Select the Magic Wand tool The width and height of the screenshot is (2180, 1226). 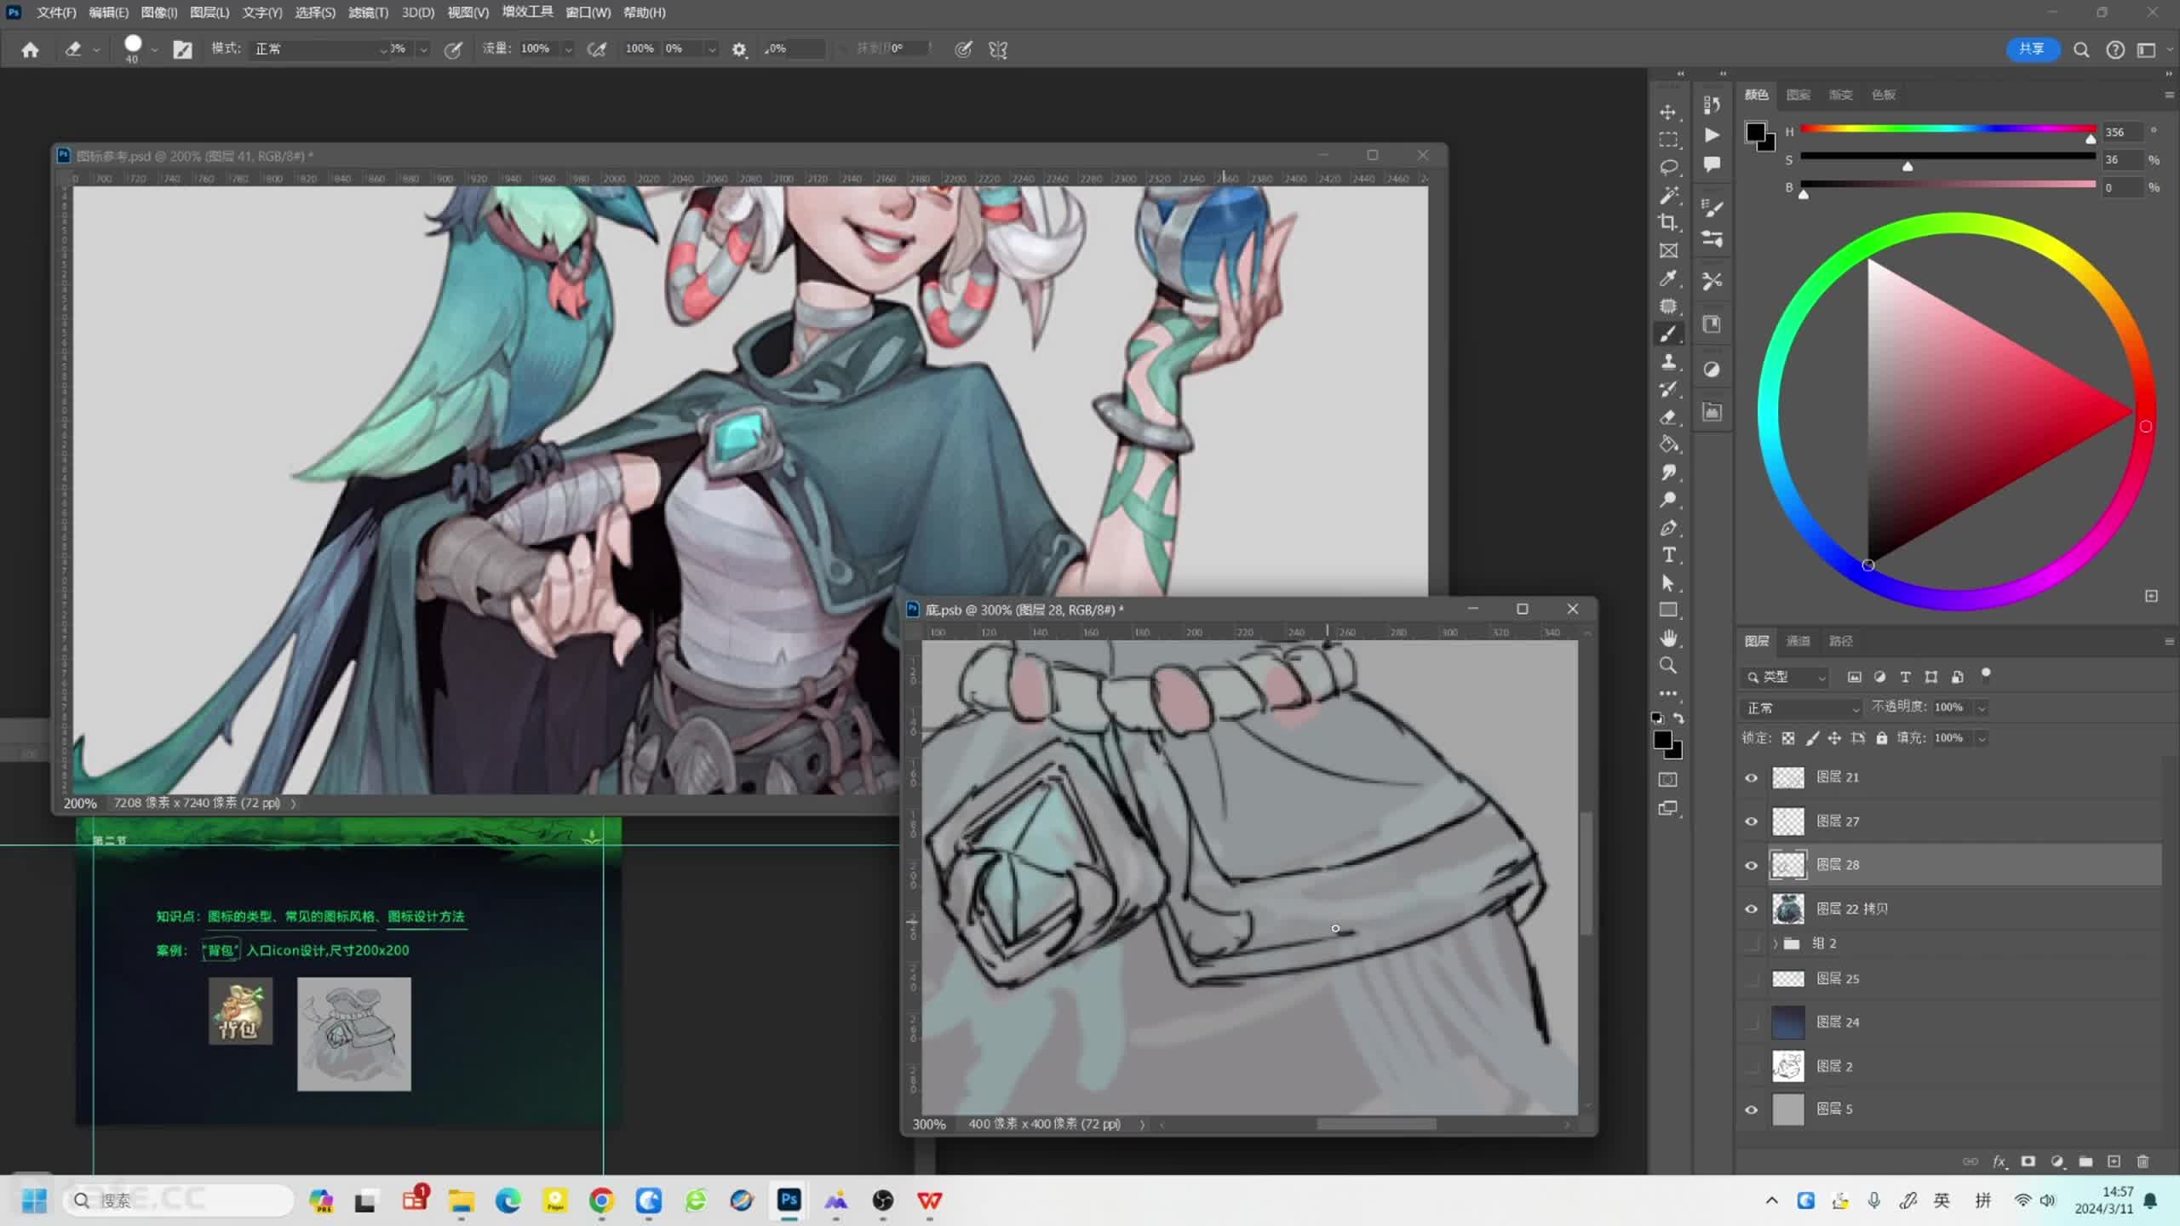pyautogui.click(x=1668, y=196)
